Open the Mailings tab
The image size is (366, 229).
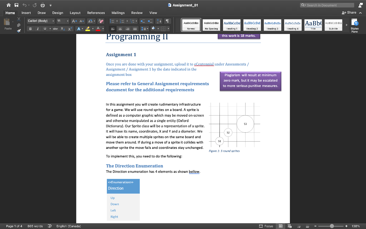118,13
